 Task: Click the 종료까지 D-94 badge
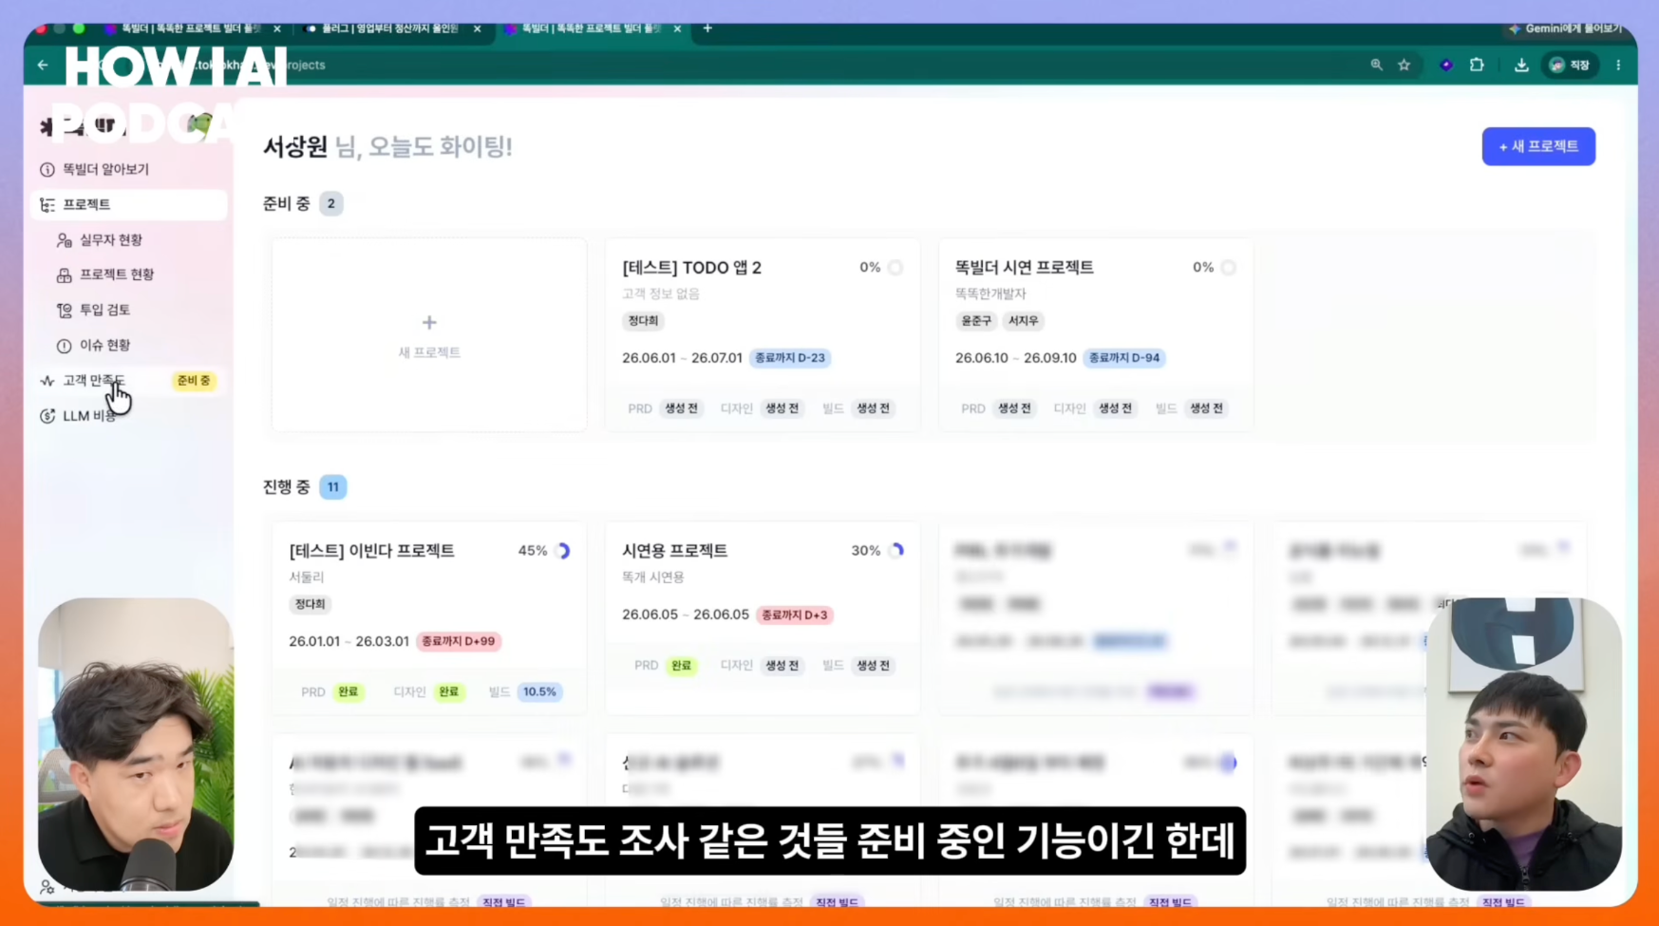click(1124, 358)
